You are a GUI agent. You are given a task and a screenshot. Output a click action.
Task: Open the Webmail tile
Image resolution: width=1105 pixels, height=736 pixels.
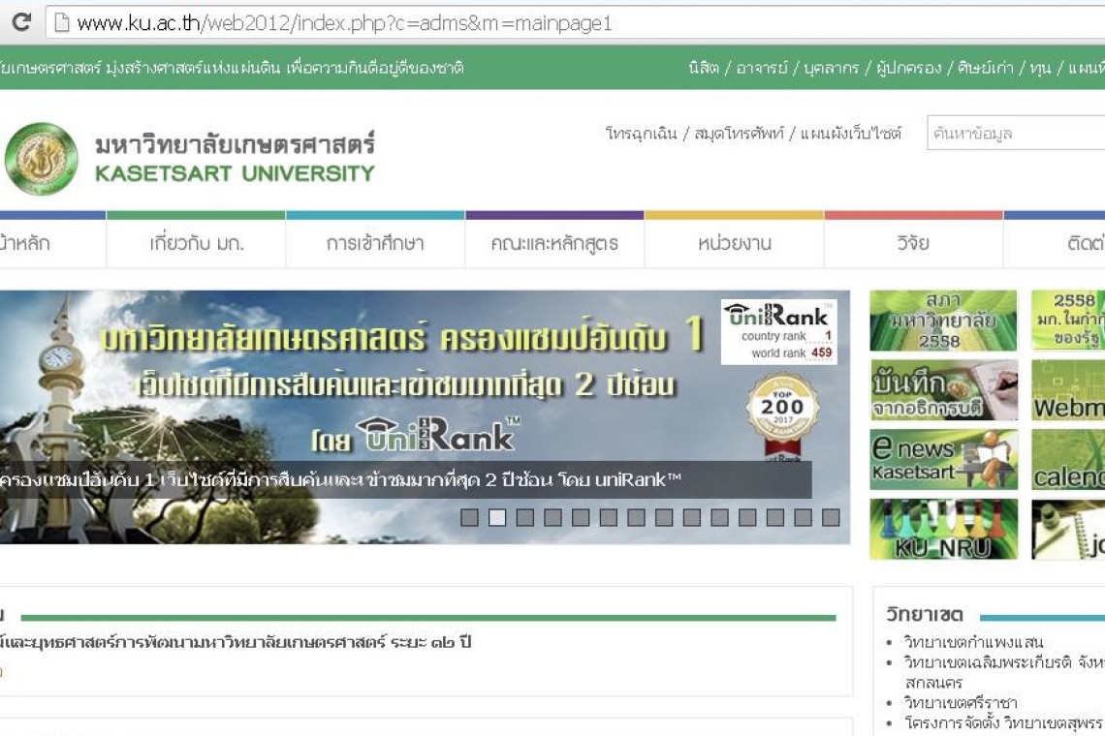[1068, 390]
